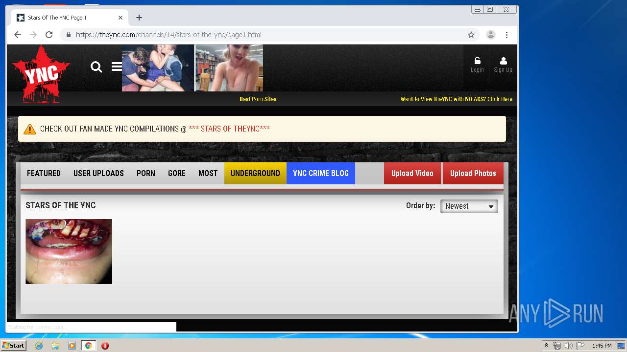
Task: Open the video thumbnail in Stars list
Action: [x=69, y=251]
